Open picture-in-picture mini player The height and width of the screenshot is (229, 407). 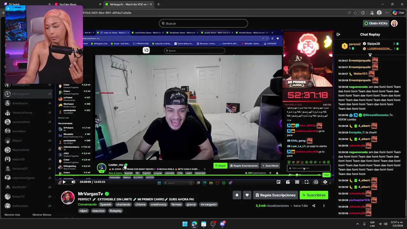tap(279, 182)
